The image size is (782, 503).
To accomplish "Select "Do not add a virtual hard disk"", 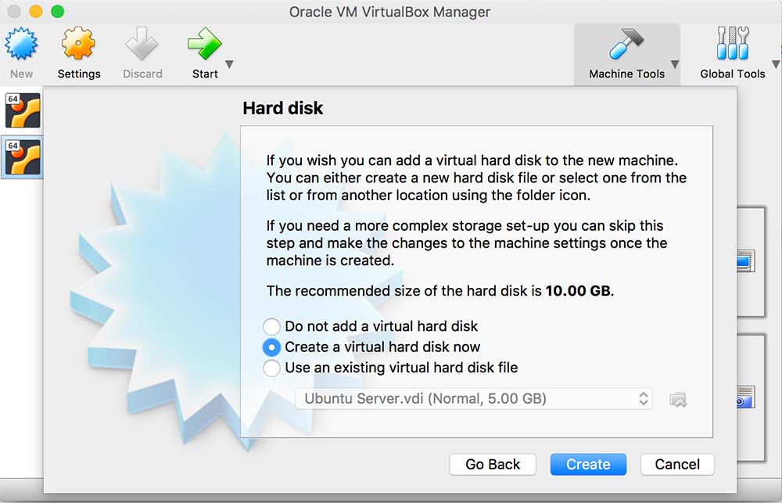I will click(271, 327).
